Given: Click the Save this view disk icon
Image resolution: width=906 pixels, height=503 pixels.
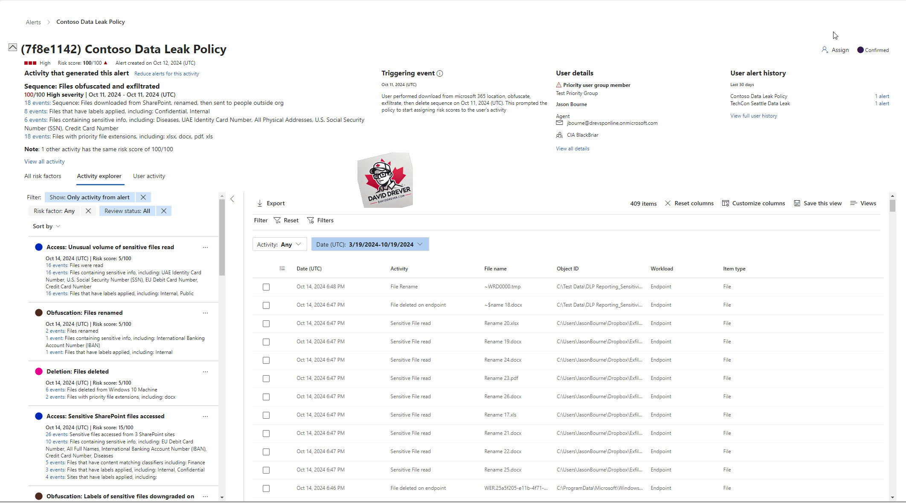Looking at the screenshot, I should coord(797,203).
